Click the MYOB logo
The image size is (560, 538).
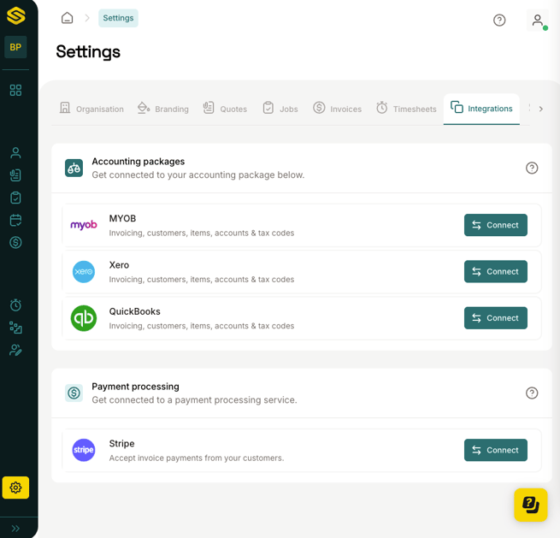(84, 225)
